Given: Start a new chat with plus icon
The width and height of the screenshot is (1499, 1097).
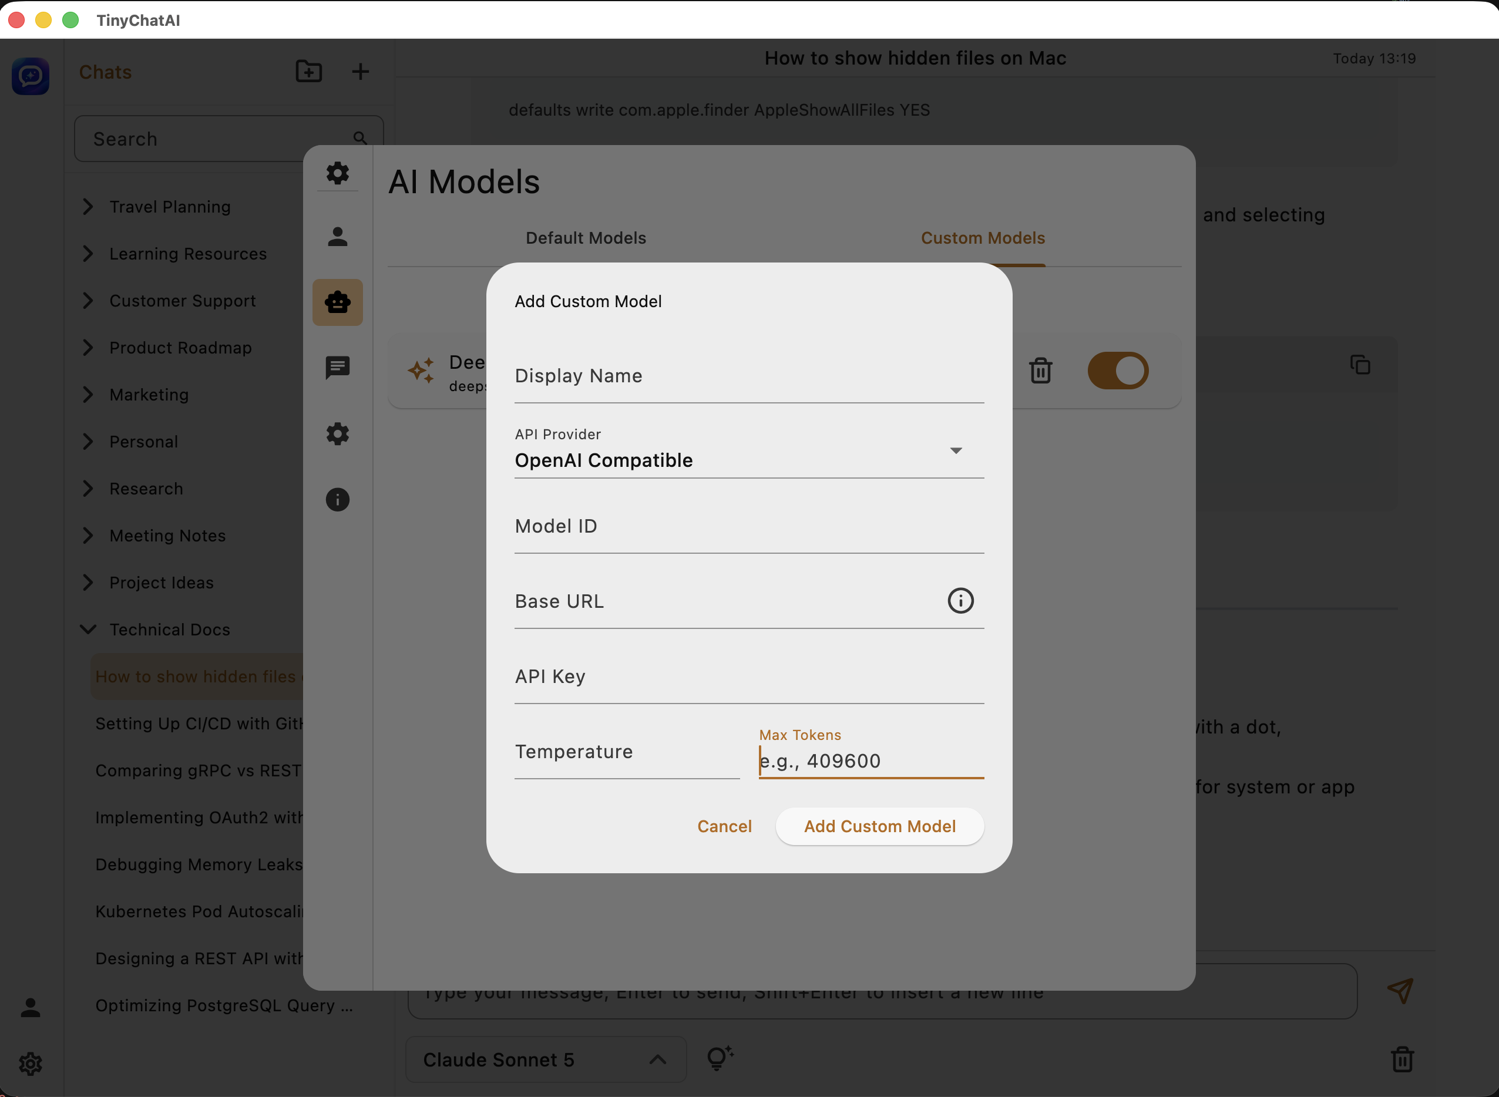Looking at the screenshot, I should (360, 71).
